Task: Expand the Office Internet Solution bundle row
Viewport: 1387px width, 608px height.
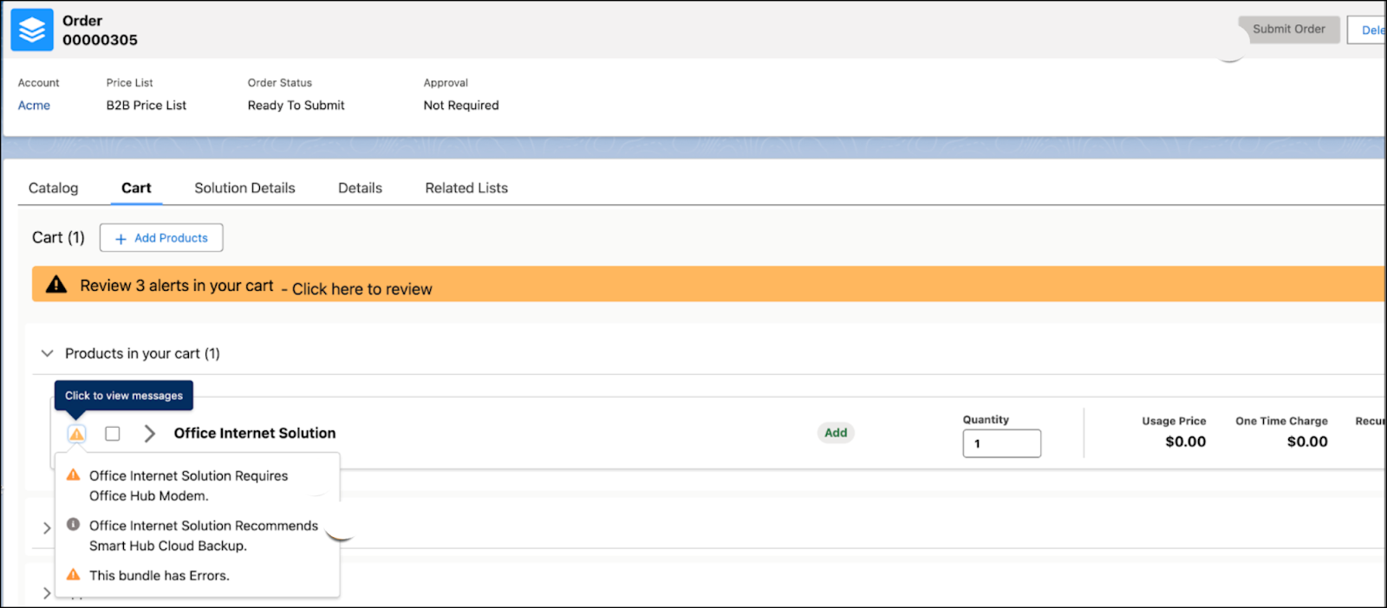Action: pyautogui.click(x=149, y=433)
